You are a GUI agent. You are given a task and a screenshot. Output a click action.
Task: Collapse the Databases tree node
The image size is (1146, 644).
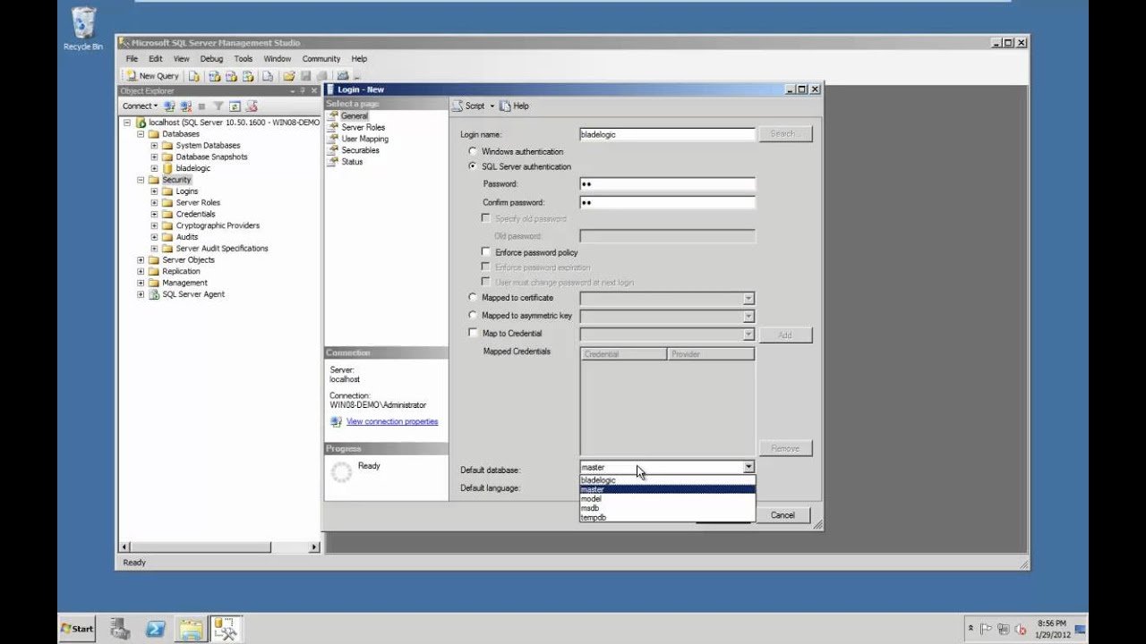coord(141,134)
